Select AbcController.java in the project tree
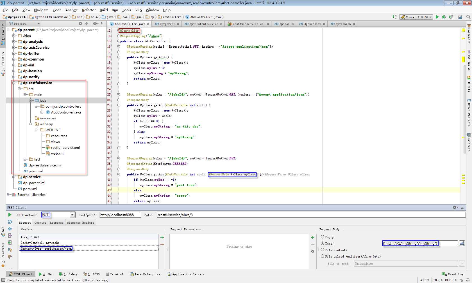This screenshot has height=283, width=472. [x=66, y=112]
